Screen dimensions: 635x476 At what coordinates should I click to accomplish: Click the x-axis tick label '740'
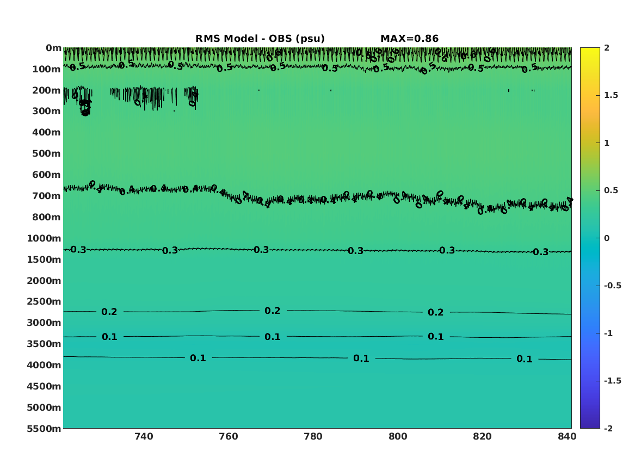[x=144, y=436]
